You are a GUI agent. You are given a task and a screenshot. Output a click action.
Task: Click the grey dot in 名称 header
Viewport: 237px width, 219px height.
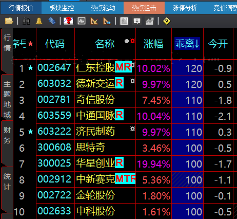click(127, 41)
